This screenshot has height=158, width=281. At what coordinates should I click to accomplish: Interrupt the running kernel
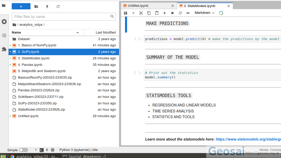click(172, 13)
